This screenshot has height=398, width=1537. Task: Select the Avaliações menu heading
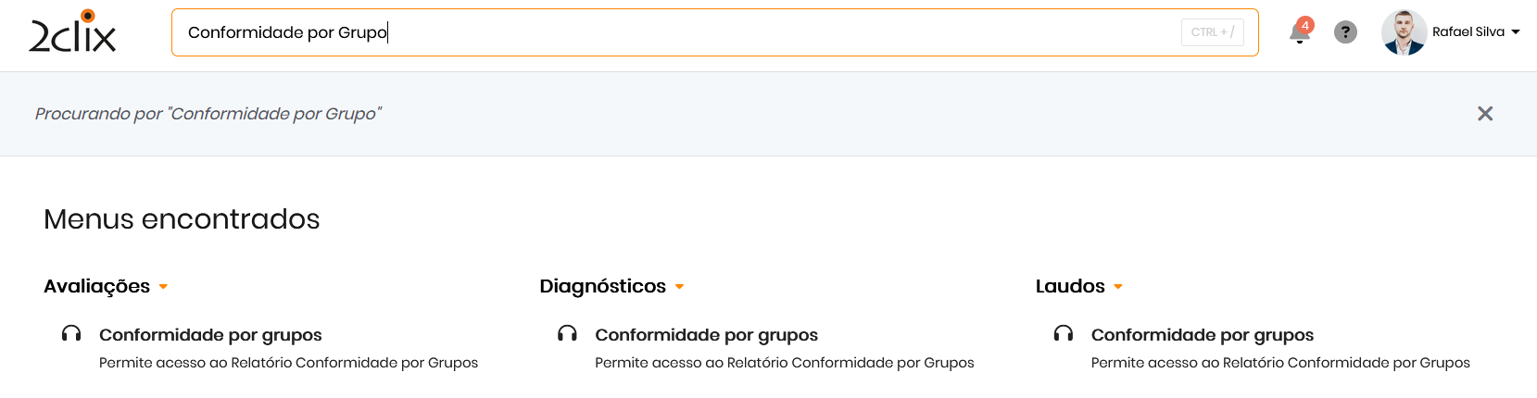tap(96, 287)
